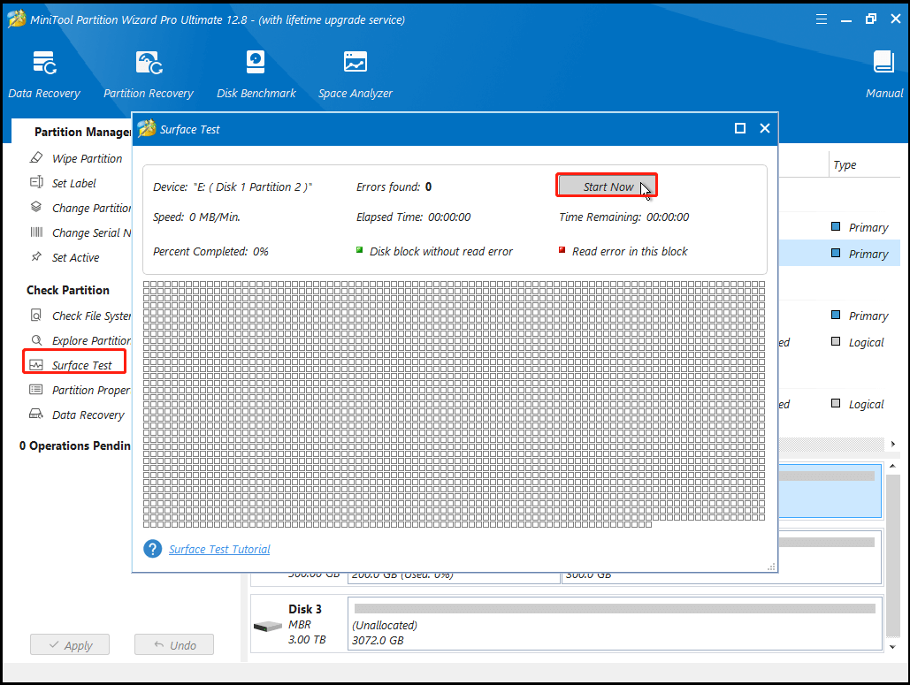
Task: Select the Disk 3 unallocated space bar
Action: pos(614,624)
